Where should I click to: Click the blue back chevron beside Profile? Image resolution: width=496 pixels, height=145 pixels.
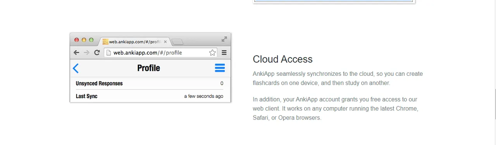pyautogui.click(x=76, y=68)
